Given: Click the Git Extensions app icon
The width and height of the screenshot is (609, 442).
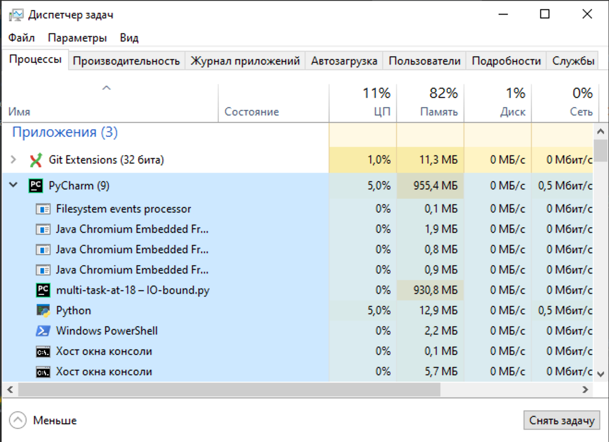Looking at the screenshot, I should click(x=36, y=160).
